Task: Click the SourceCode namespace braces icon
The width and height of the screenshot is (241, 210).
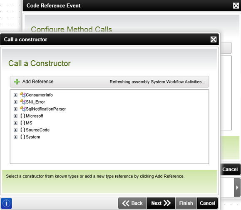Action: (x=22, y=130)
